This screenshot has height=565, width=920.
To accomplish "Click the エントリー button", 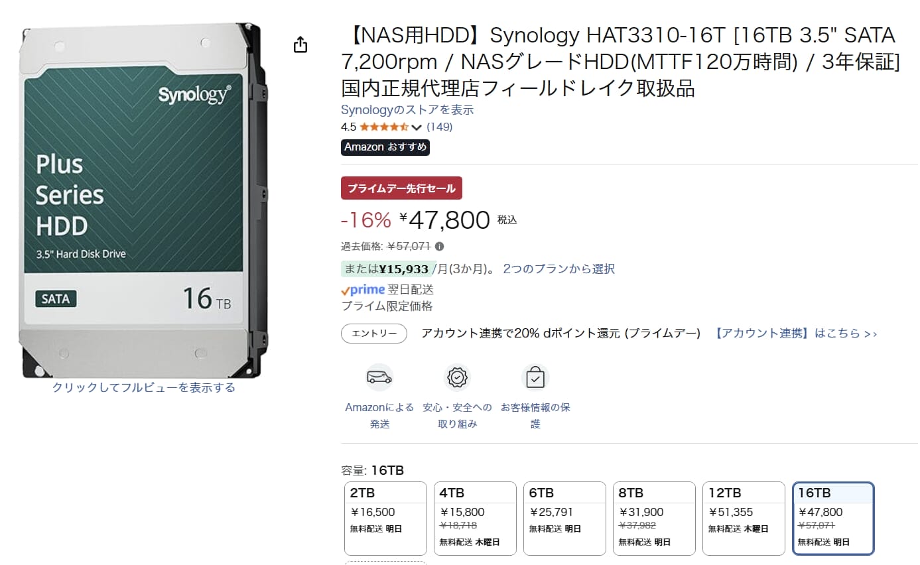I will tap(374, 334).
